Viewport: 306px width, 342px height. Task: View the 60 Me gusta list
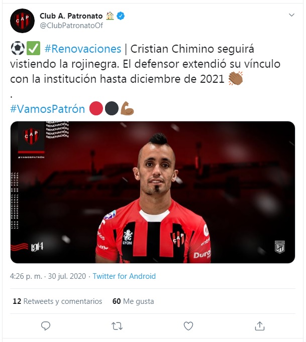[133, 301]
